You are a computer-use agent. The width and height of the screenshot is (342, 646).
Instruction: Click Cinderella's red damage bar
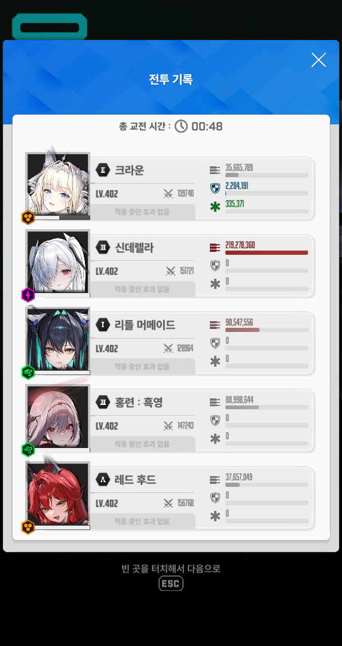click(x=267, y=252)
